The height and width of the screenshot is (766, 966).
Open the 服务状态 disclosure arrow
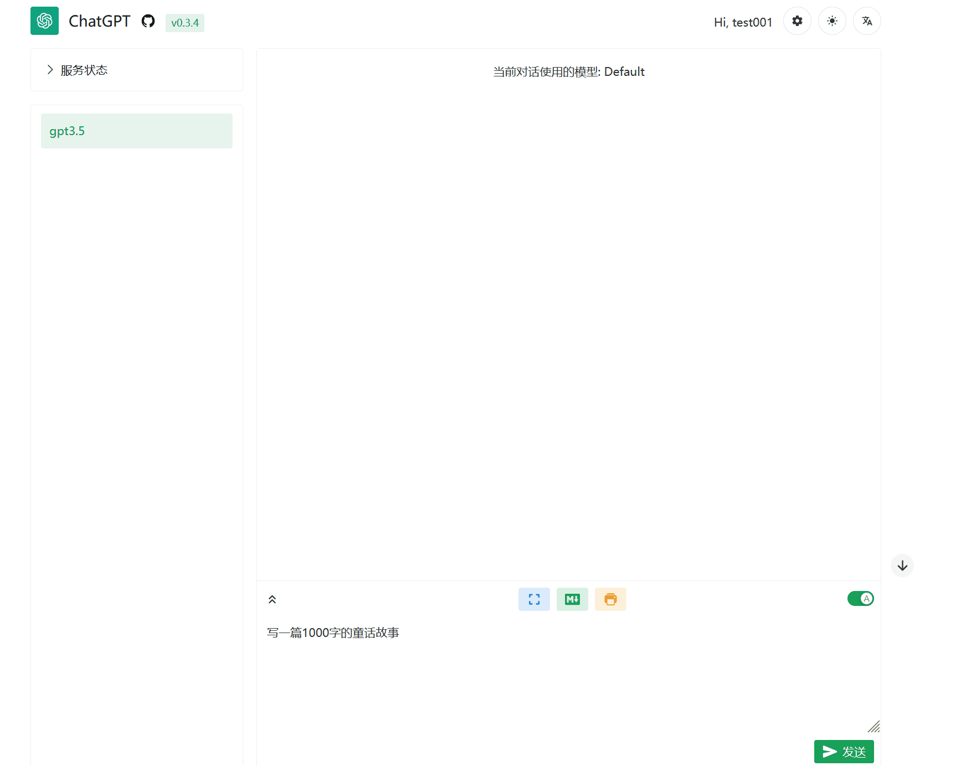(x=50, y=70)
